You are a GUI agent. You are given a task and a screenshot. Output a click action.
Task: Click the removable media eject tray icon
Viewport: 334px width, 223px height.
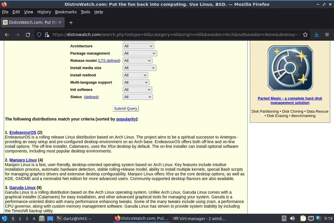(x=284, y=218)
